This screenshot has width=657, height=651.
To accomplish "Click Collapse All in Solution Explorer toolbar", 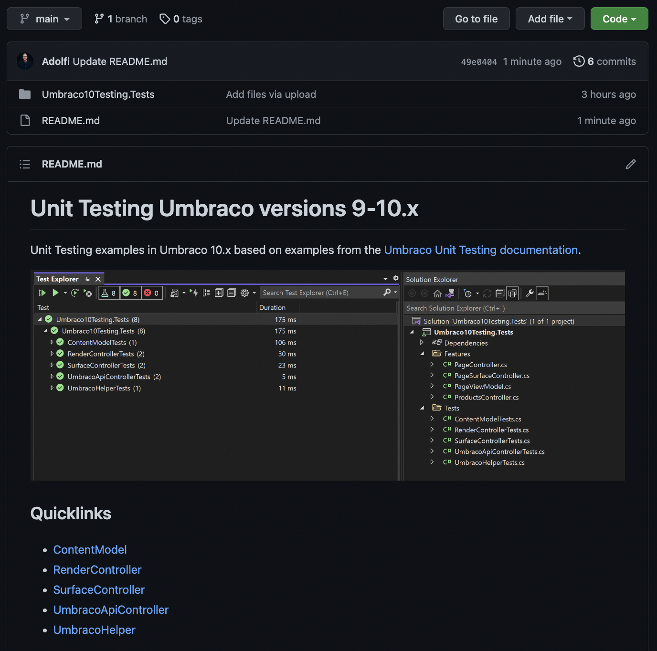I will [500, 294].
